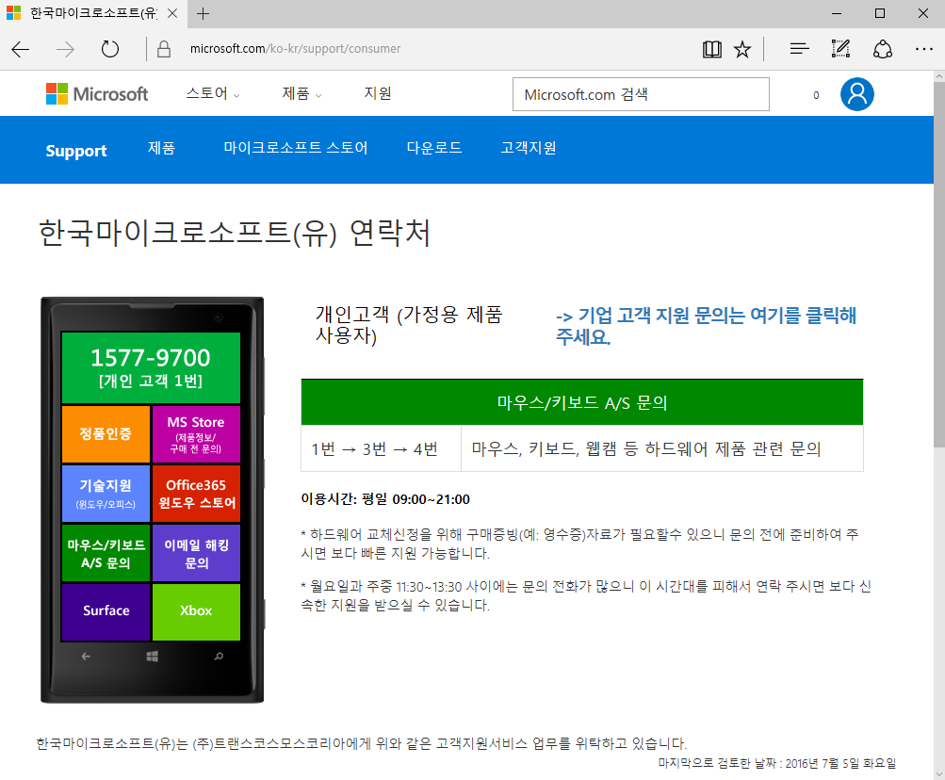Viewport: 945px width, 780px height.
Task: Click the Share icon in the toolbar
Action: 882,49
